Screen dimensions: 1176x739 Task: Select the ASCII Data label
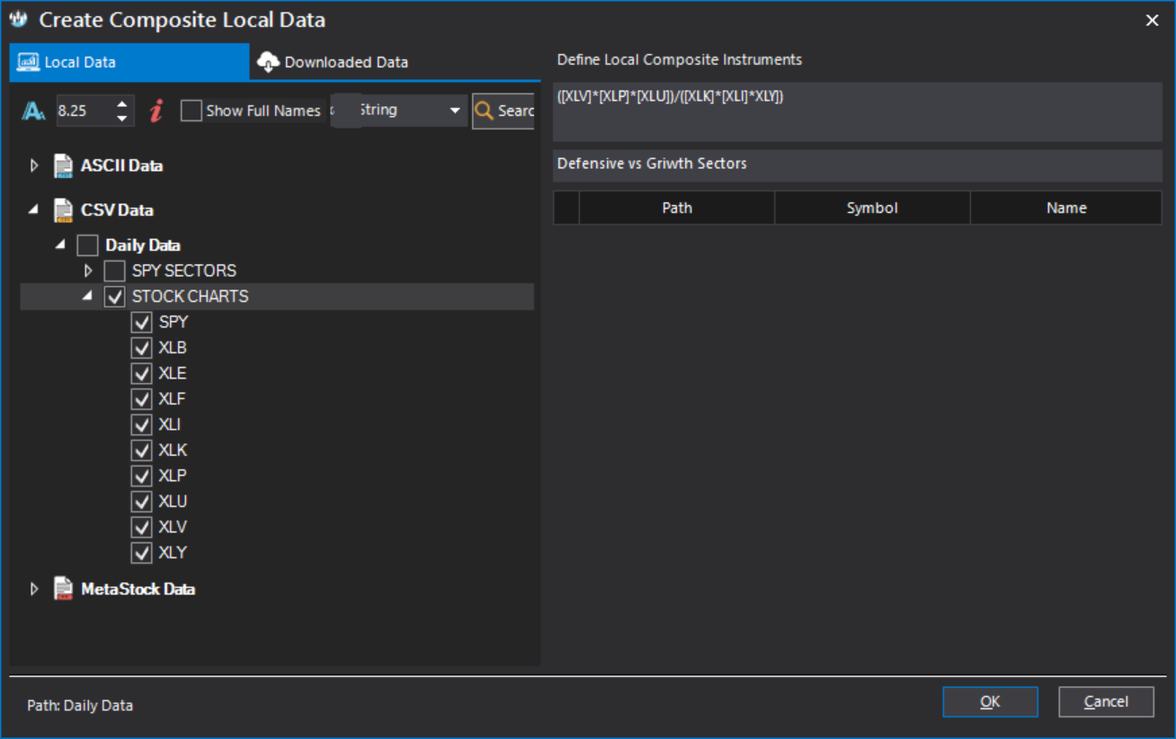[x=121, y=165]
